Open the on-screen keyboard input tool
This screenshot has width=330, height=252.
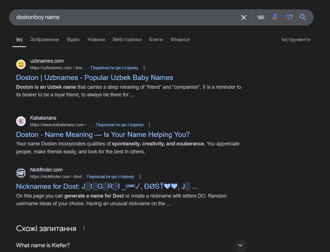pos(261,18)
